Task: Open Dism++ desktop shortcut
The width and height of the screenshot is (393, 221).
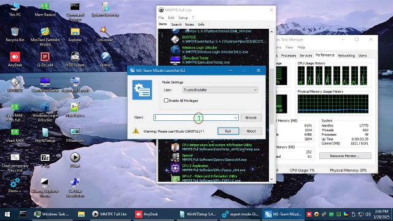Action: [x=15, y=185]
